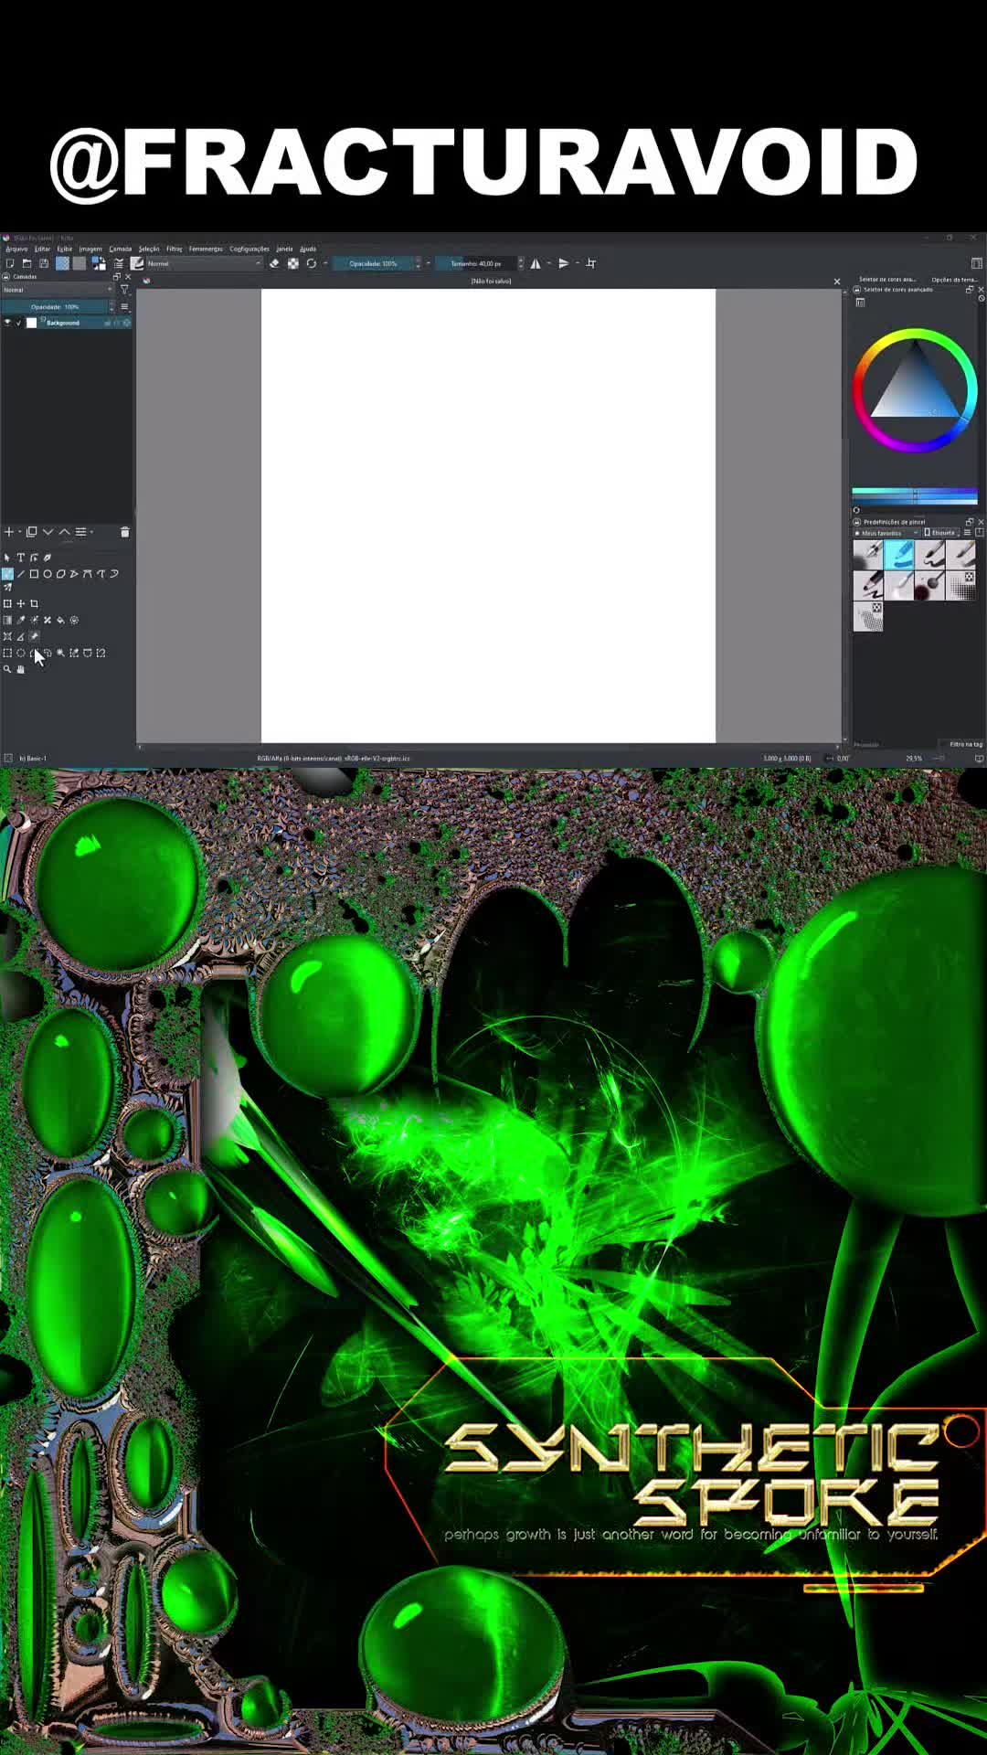Move layer down with the down arrow
Image resolution: width=987 pixels, height=1755 pixels.
48,532
